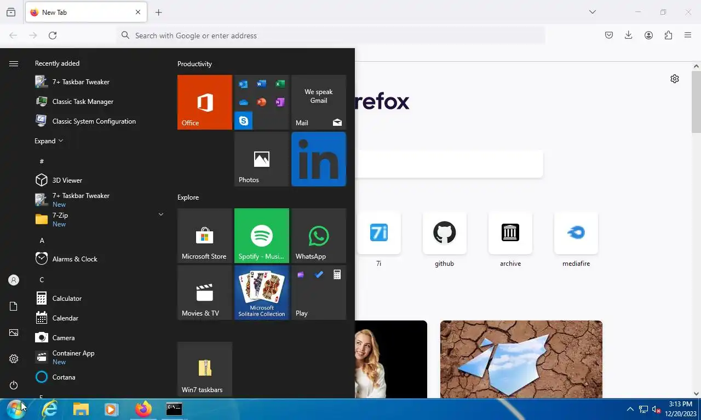Jump to letter A section header
The image size is (701, 420).
(x=42, y=240)
